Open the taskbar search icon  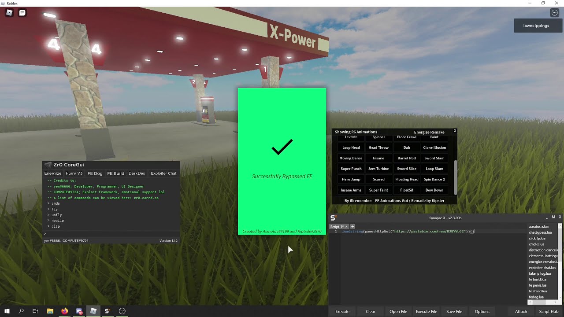pyautogui.click(x=21, y=311)
